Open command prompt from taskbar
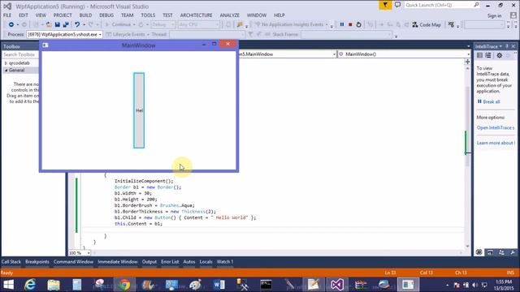The height and width of the screenshot is (292, 520). pyautogui.click(x=266, y=285)
